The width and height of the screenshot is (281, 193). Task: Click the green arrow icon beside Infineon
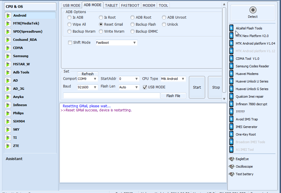click(8, 105)
